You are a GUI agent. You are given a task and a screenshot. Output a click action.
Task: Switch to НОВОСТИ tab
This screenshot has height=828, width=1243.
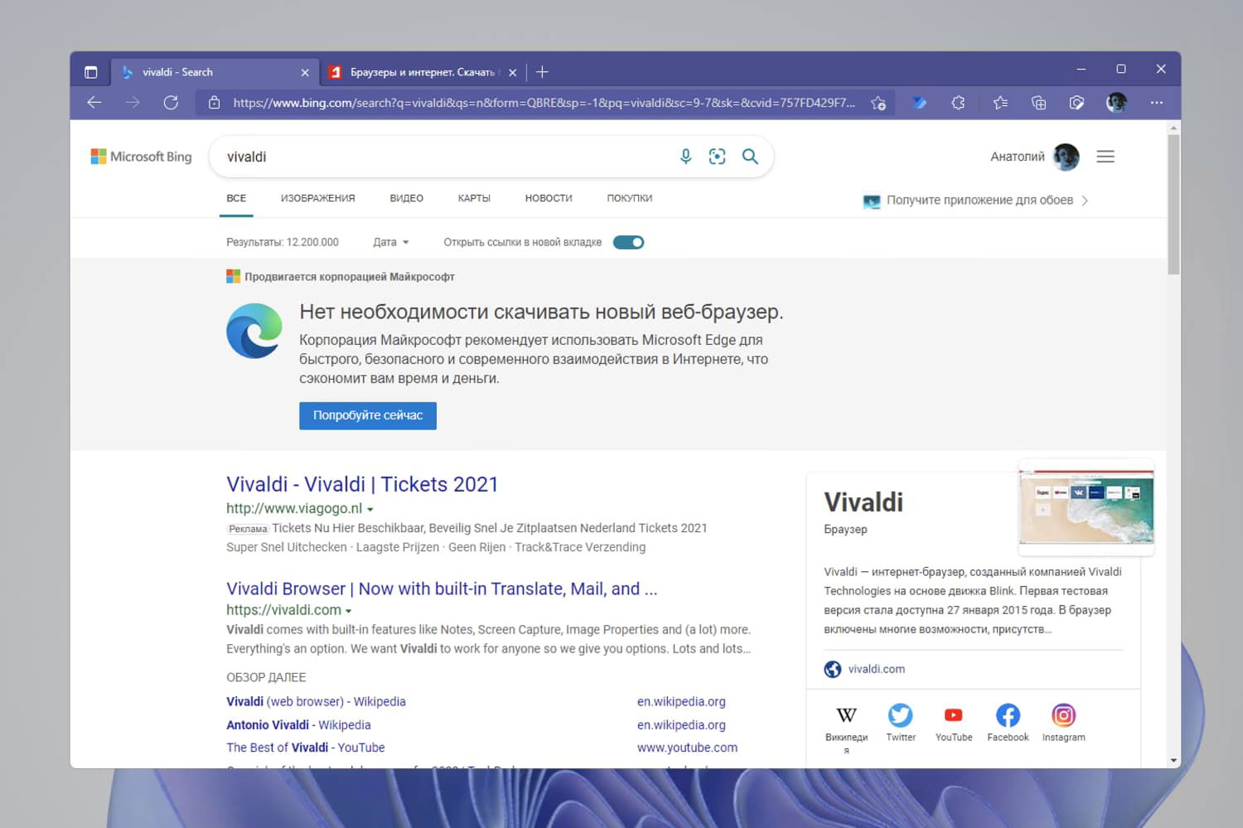point(549,198)
